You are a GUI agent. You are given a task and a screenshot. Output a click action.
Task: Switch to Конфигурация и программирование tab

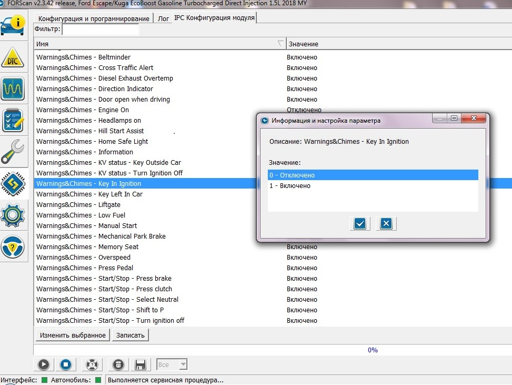(94, 18)
